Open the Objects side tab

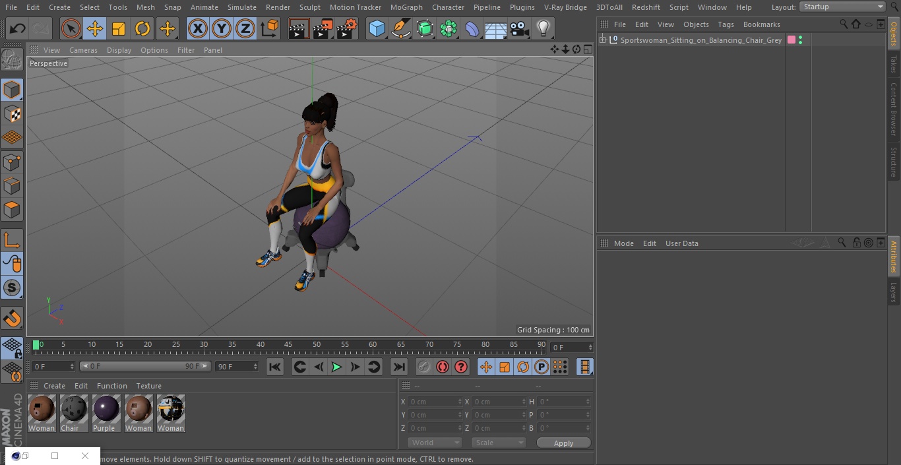(x=894, y=34)
